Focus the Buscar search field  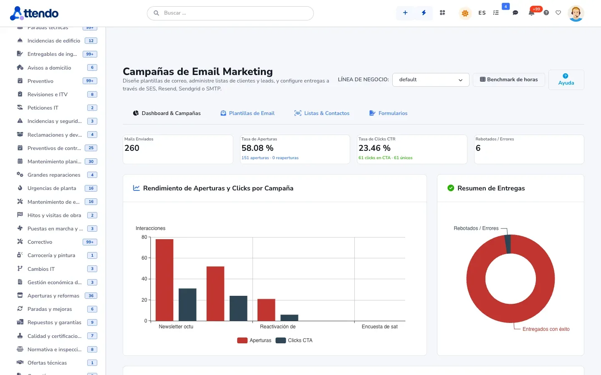point(230,13)
